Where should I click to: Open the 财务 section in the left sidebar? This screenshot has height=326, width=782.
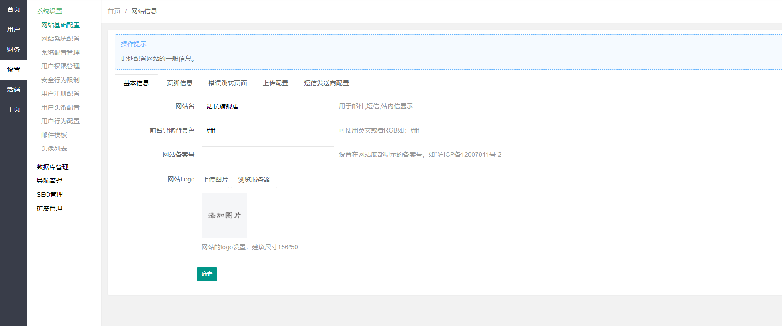pyautogui.click(x=13, y=50)
